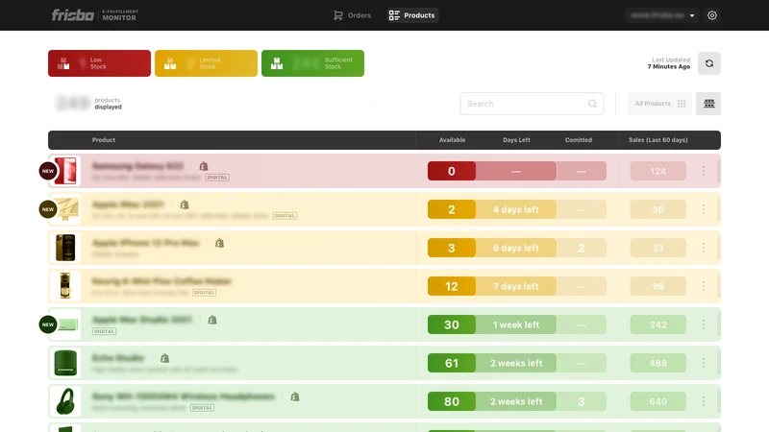Viewport: 769px width, 432px height.
Task: Click DIGITAL tag in the coffee maker row
Action: pos(204,293)
